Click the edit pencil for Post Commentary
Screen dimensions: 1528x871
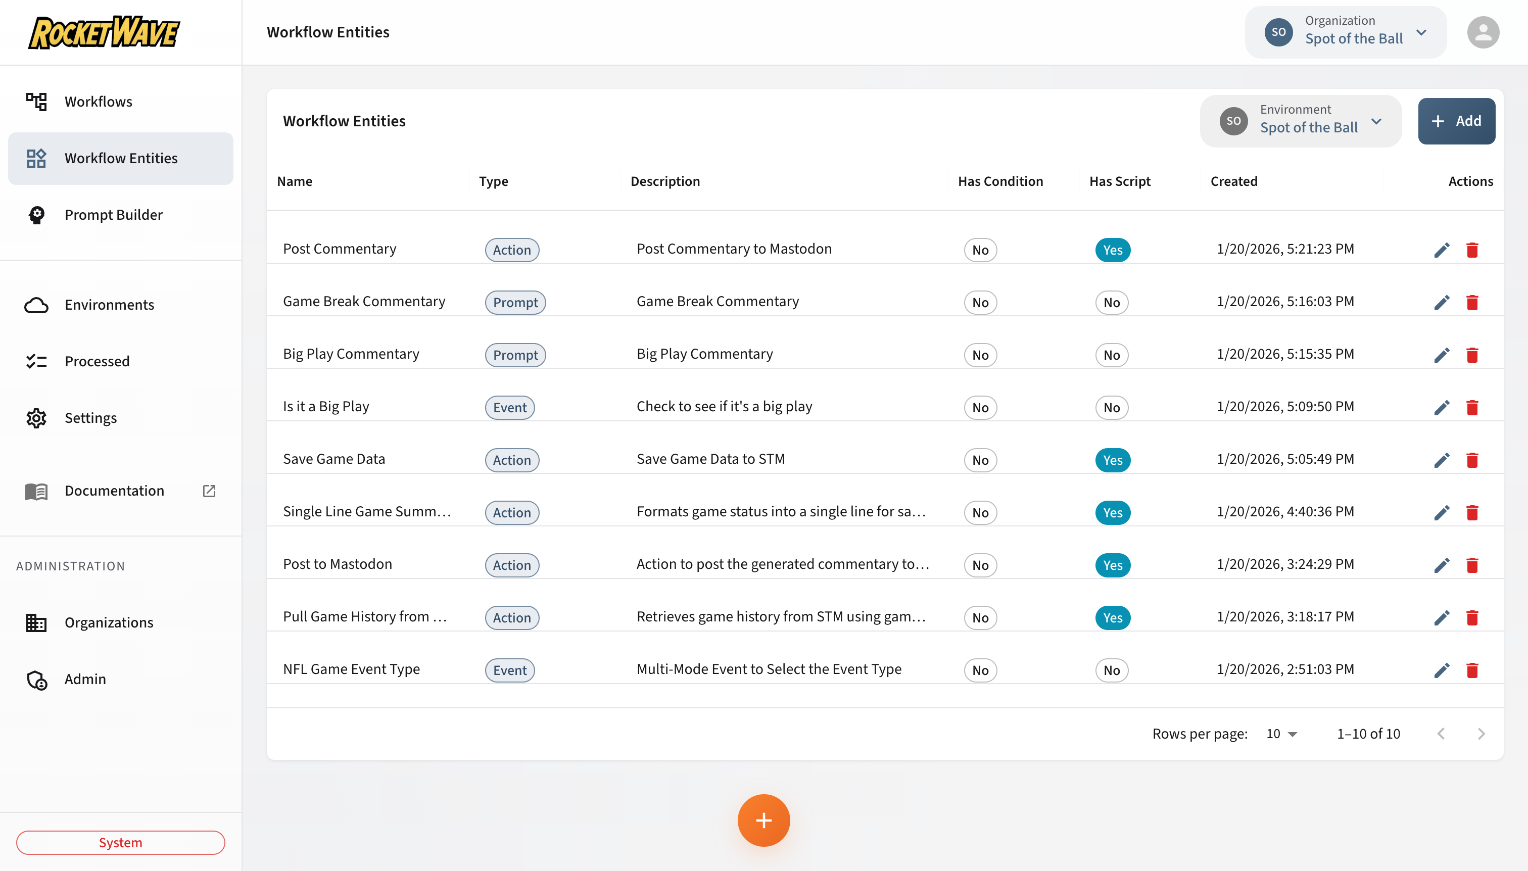pyautogui.click(x=1442, y=250)
